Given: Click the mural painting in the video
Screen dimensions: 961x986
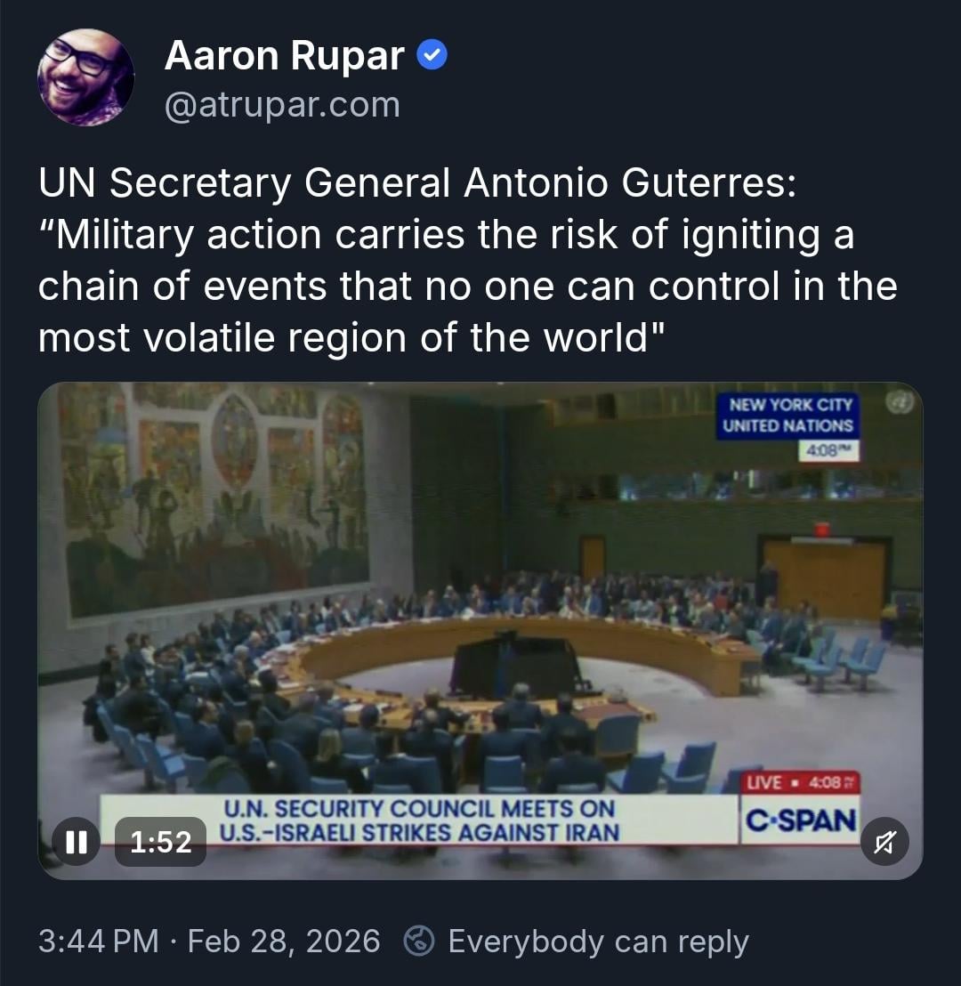Looking at the screenshot, I should coord(214,497).
